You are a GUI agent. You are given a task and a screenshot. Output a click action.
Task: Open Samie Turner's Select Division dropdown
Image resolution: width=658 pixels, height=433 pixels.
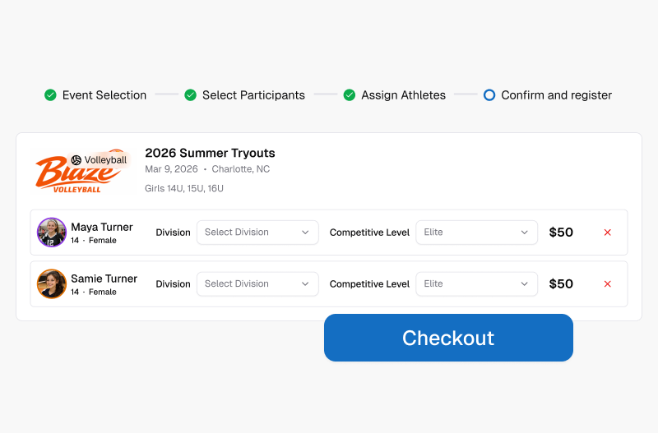click(x=257, y=283)
